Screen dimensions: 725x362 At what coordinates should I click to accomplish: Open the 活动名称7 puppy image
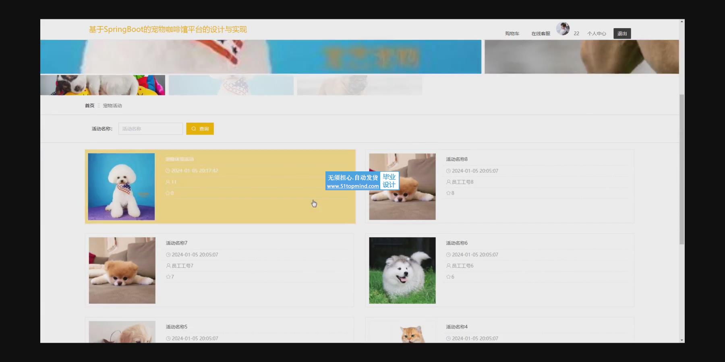[x=122, y=270]
